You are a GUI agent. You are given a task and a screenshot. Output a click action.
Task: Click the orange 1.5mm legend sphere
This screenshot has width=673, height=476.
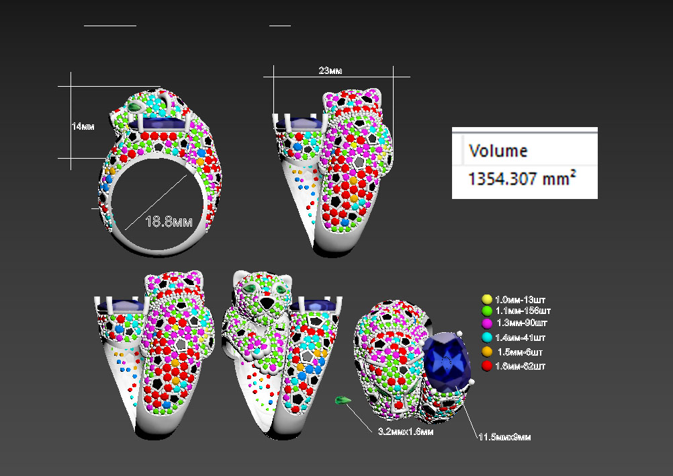[487, 352]
